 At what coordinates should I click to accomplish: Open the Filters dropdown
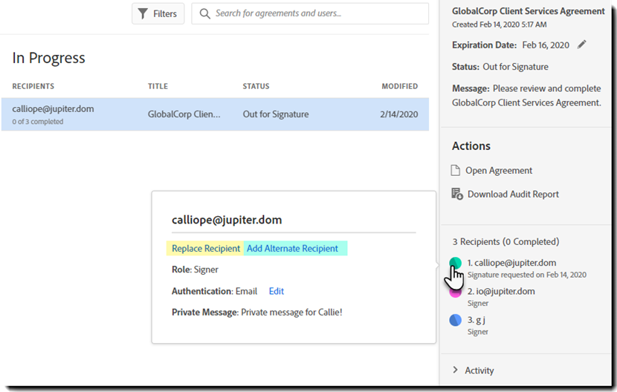click(158, 13)
